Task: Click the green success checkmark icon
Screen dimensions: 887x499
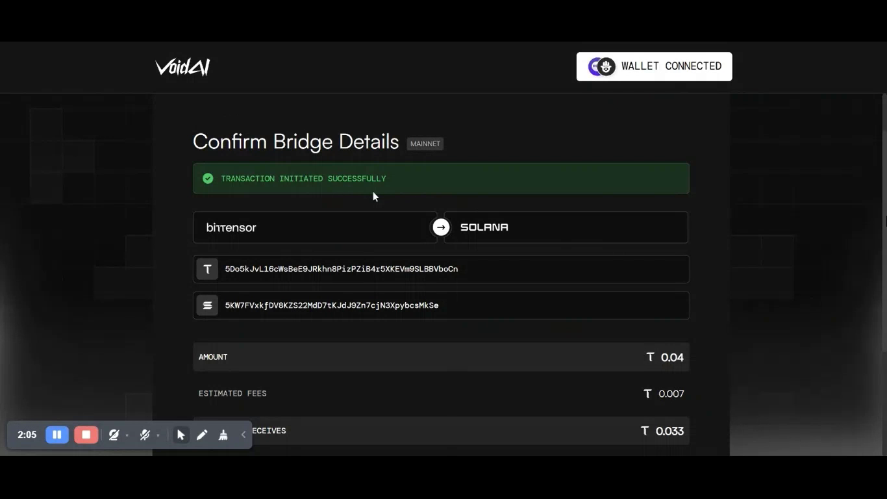Action: [x=208, y=178]
